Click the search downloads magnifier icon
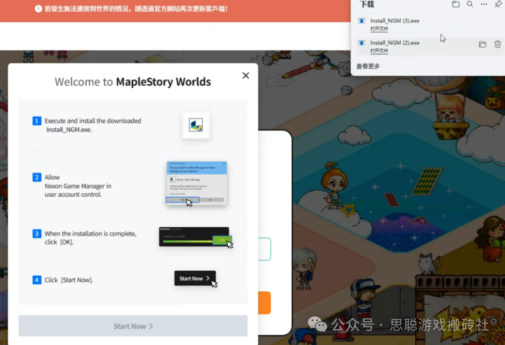Viewport: 505px width, 345px height. coord(470,4)
